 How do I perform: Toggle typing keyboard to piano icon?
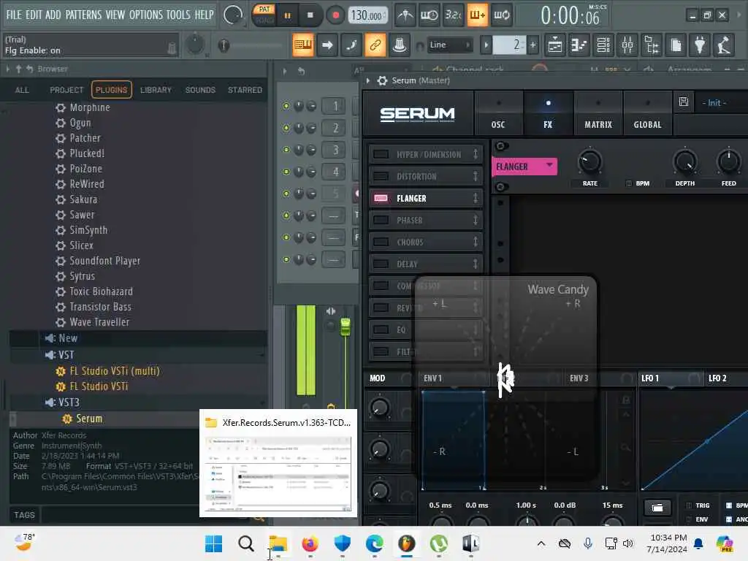[303, 45]
